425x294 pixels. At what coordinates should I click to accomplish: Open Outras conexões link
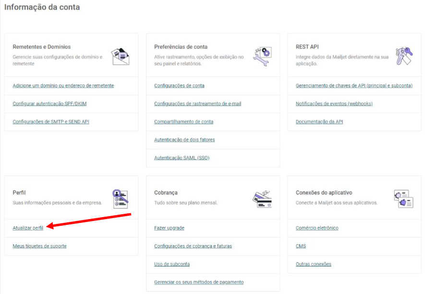point(313,264)
